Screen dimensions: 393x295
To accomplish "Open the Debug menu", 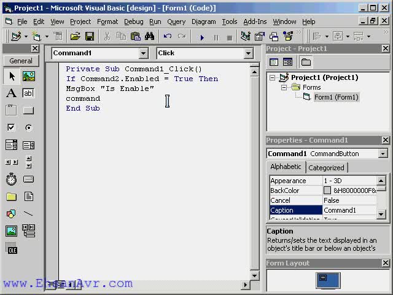I will [x=134, y=22].
